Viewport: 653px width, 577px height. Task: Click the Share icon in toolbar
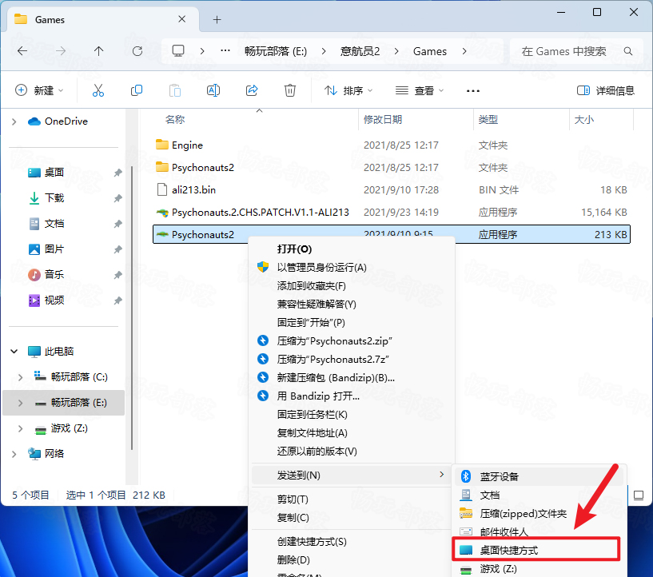point(252,90)
